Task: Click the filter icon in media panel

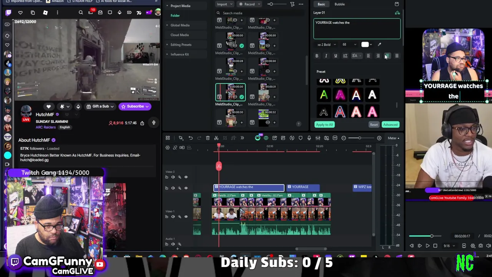Action: (x=292, y=4)
